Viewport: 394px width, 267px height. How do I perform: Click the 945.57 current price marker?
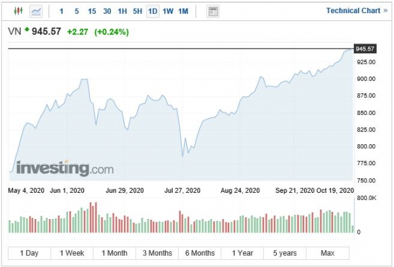click(364, 49)
